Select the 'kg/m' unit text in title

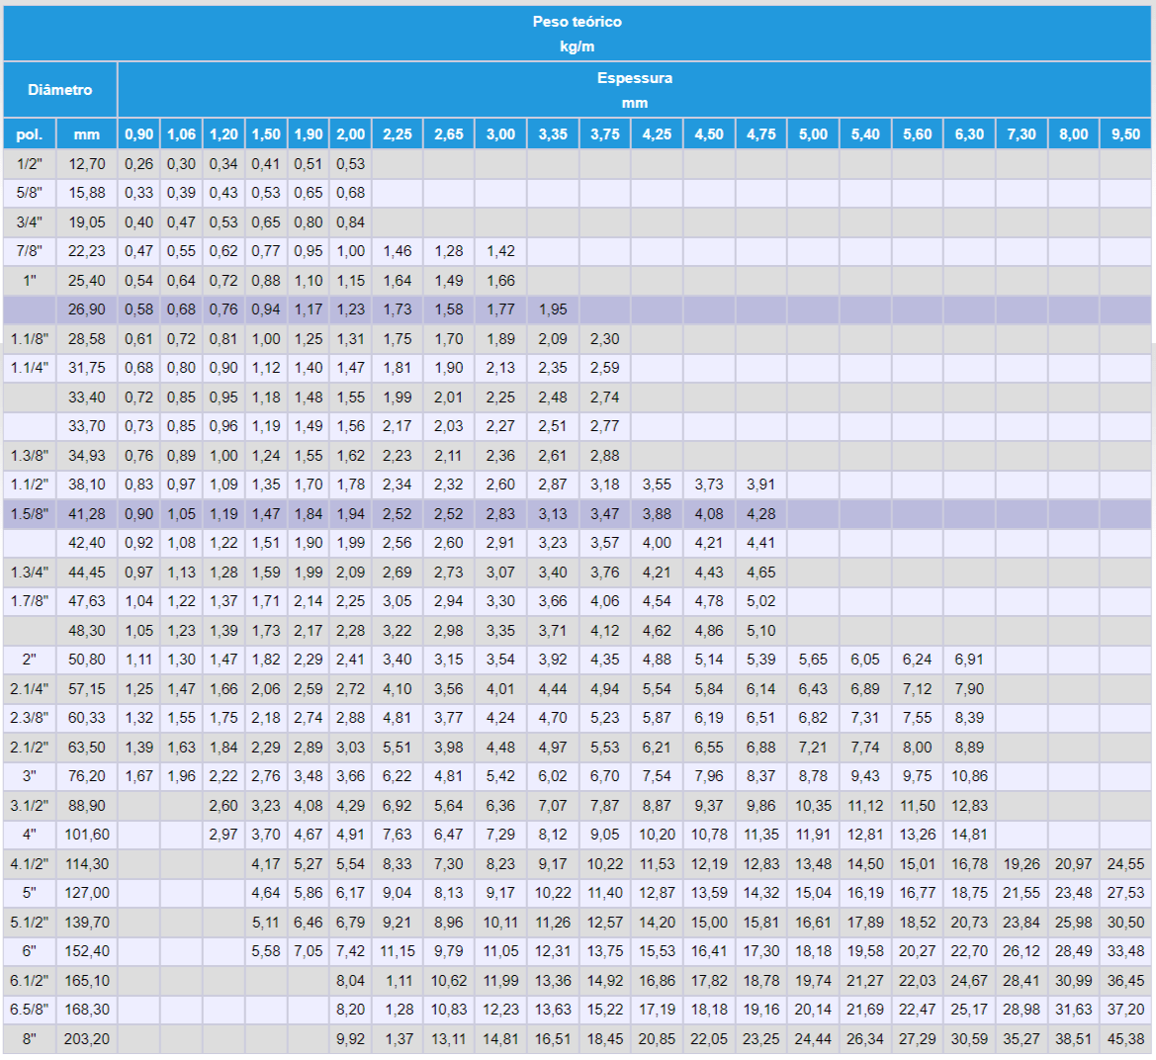[x=577, y=46]
